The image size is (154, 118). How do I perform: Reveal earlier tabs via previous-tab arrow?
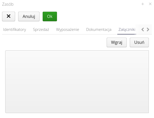pyautogui.click(x=143, y=30)
